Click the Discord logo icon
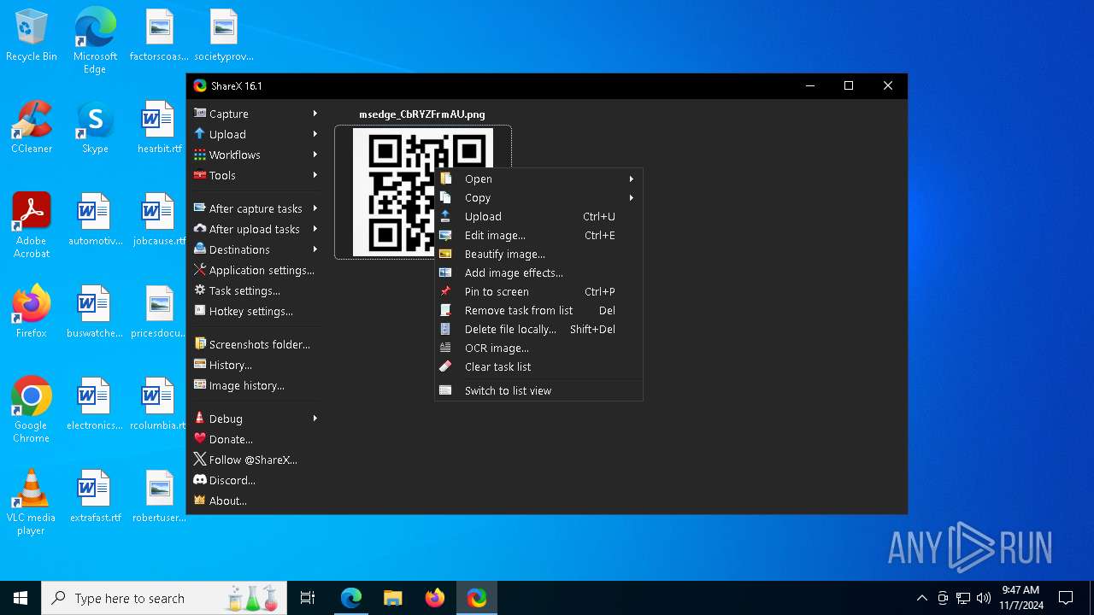This screenshot has width=1094, height=615. (200, 480)
